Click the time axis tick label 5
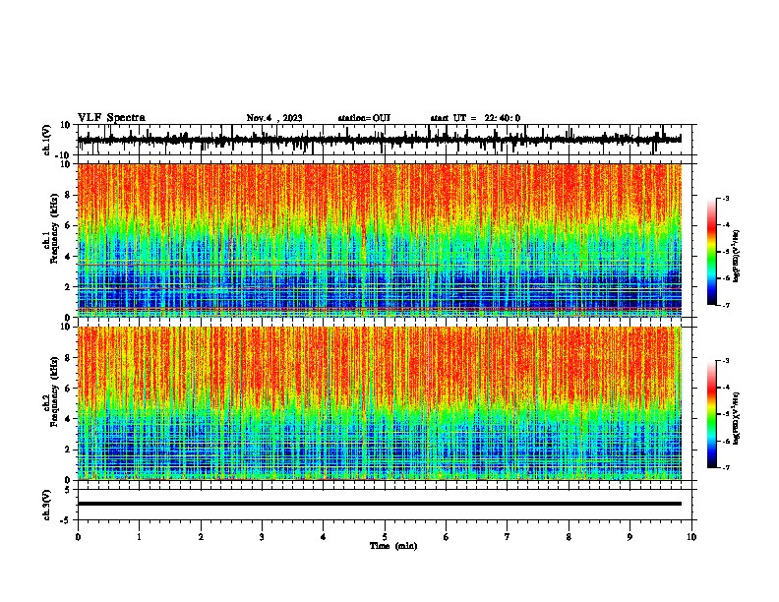The width and height of the screenshot is (779, 602). coord(385,537)
